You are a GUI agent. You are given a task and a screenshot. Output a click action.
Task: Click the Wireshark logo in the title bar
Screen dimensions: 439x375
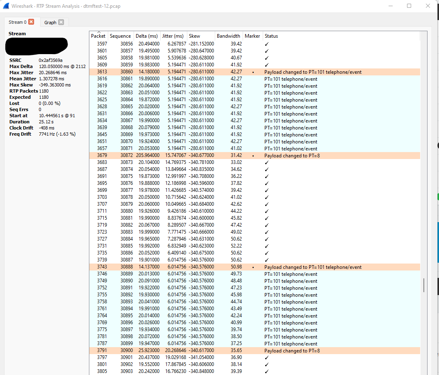[x=6, y=6]
